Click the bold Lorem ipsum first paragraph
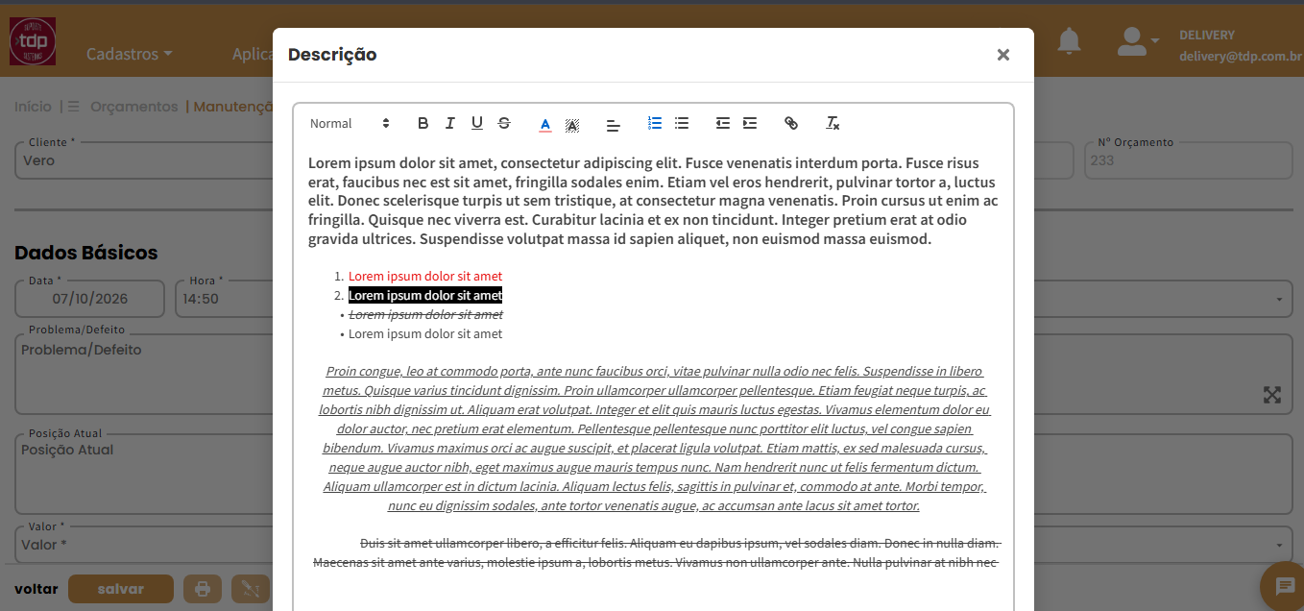The image size is (1304, 611). pyautogui.click(x=653, y=201)
